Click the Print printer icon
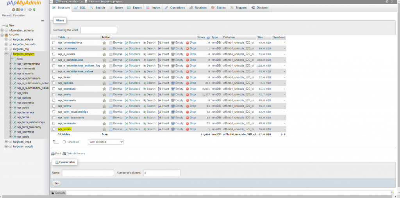Viewport: 400px width, 198px height. pos(53,154)
